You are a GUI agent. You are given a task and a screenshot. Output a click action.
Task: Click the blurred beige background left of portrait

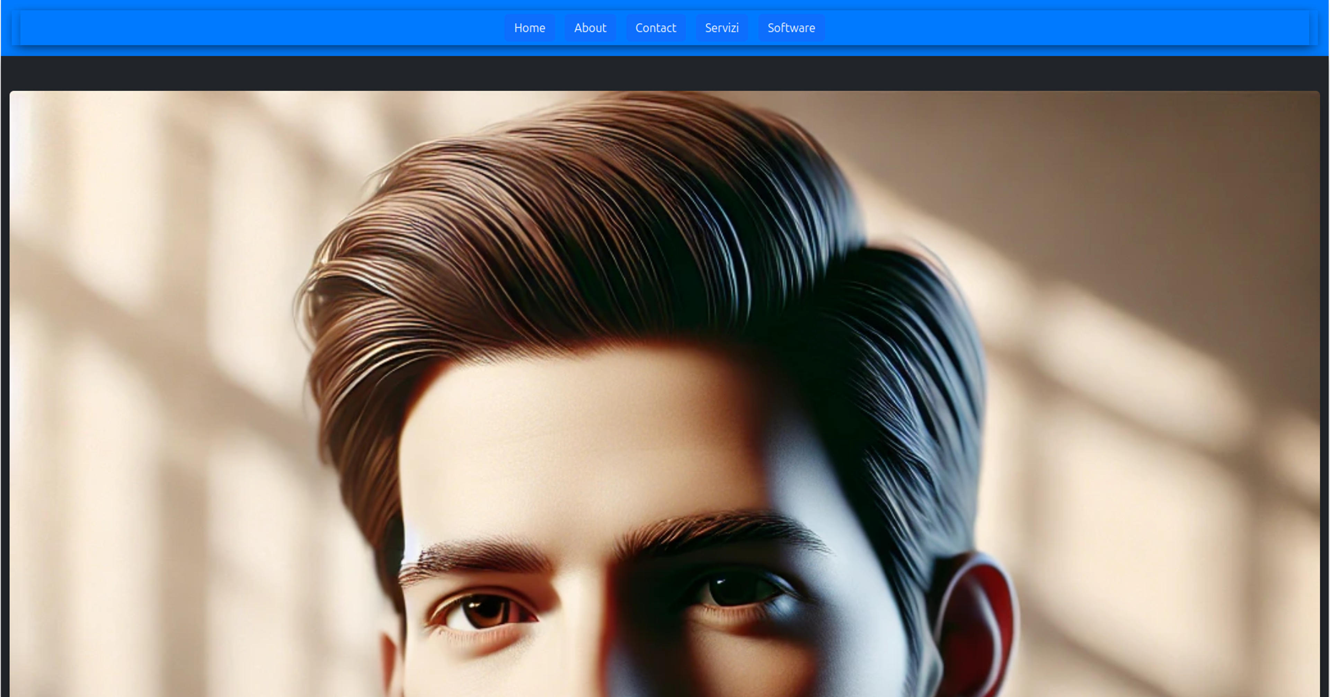155,392
